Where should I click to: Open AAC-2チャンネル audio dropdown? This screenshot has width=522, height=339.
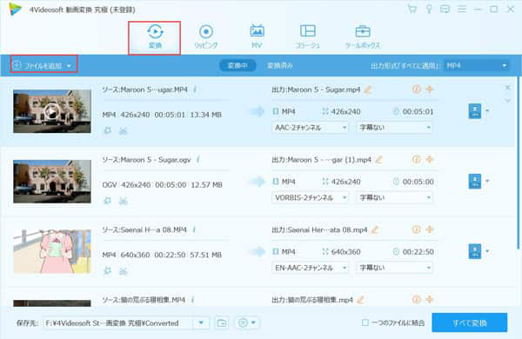[310, 128]
